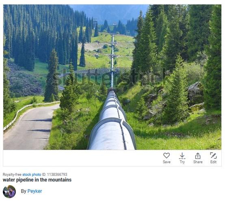Open the Share icon below photo
Viewport: 225px width, 201px height.
pos(198,156)
